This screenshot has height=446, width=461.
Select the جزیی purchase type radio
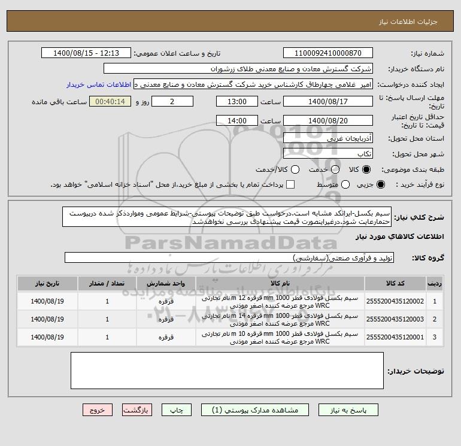[380, 184]
